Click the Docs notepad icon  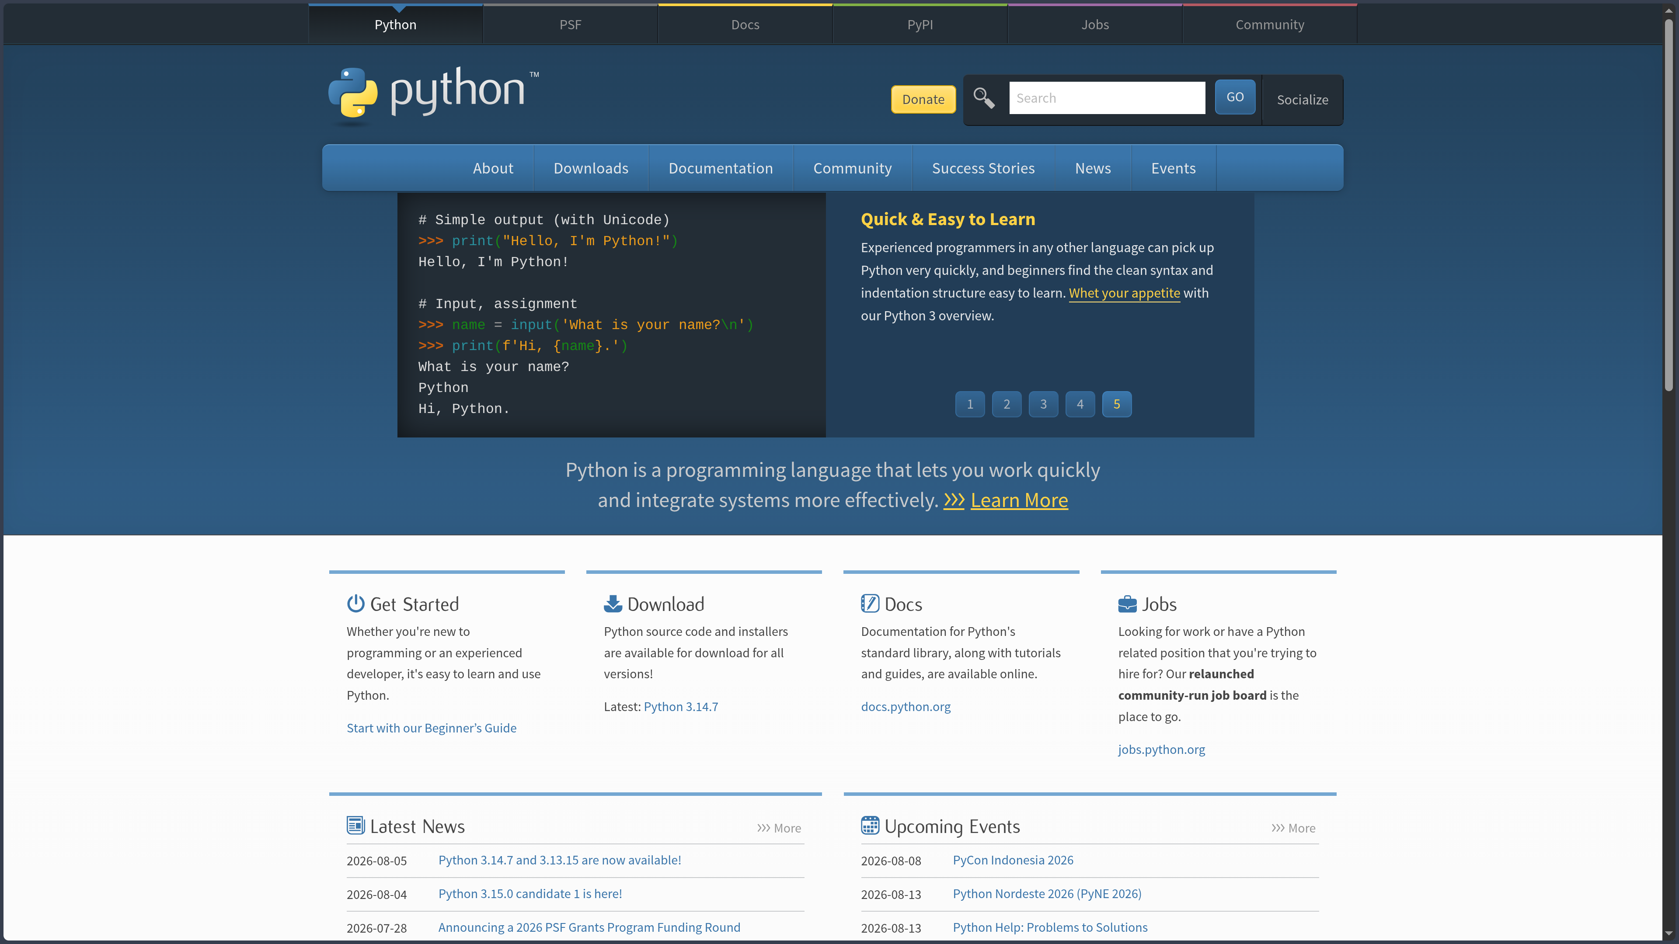pos(870,603)
